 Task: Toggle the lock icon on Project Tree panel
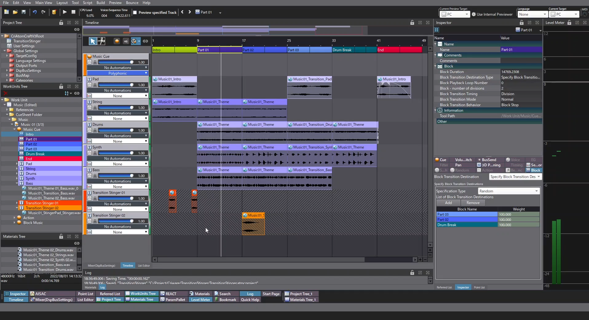(61, 23)
